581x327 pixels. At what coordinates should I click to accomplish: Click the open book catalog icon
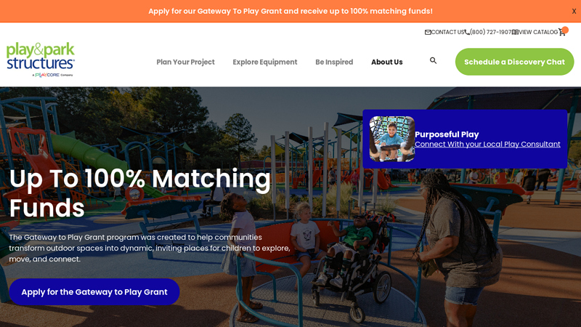pyautogui.click(x=515, y=32)
